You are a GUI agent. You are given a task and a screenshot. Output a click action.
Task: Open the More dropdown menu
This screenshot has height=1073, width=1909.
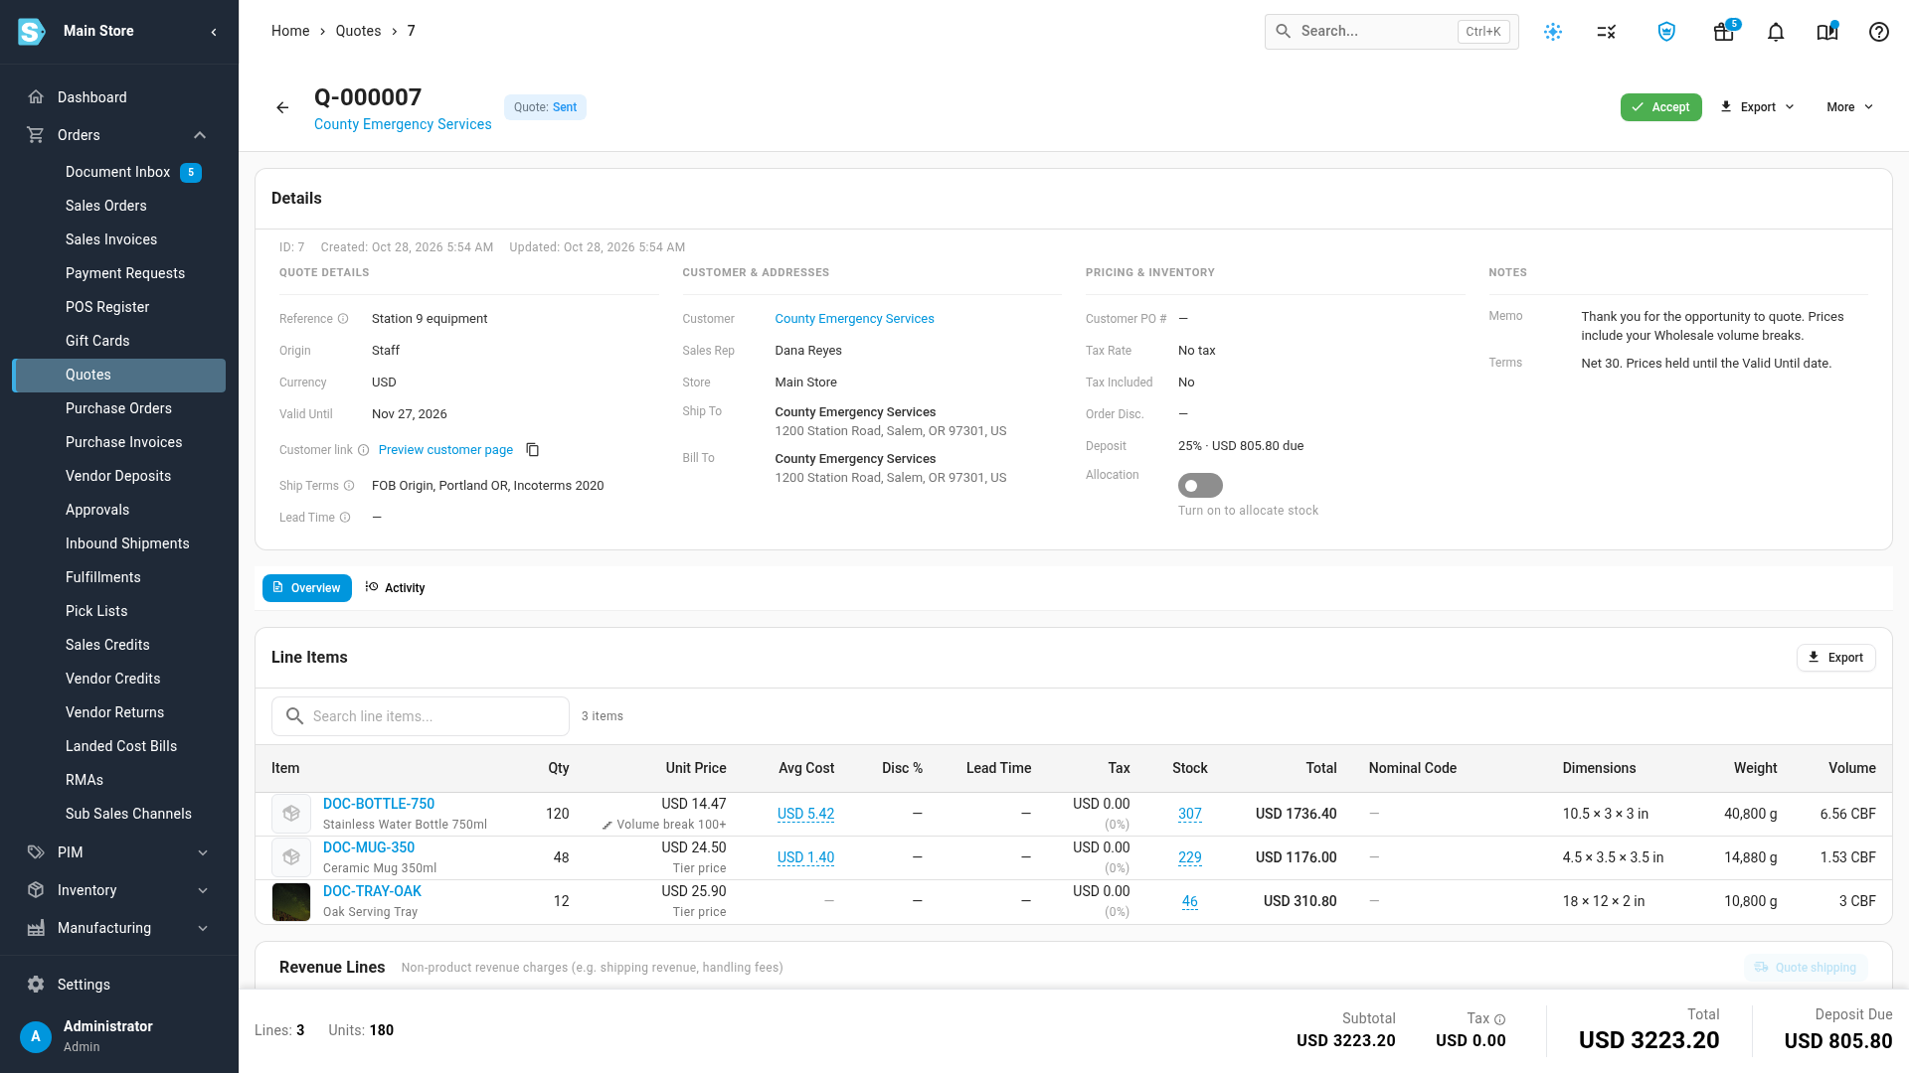click(x=1849, y=107)
